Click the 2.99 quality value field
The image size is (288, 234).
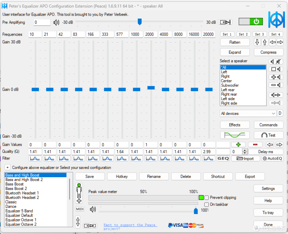click(209, 152)
